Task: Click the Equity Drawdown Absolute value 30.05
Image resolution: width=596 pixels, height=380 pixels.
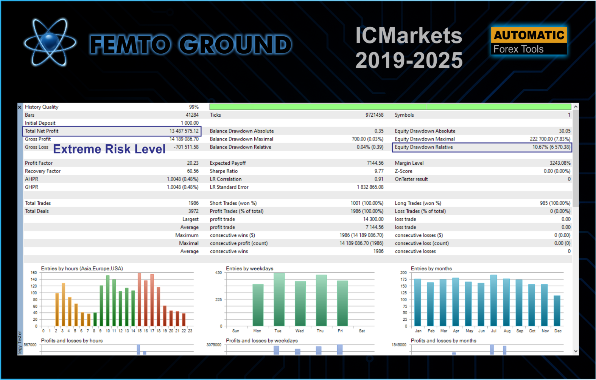Action: (x=565, y=131)
